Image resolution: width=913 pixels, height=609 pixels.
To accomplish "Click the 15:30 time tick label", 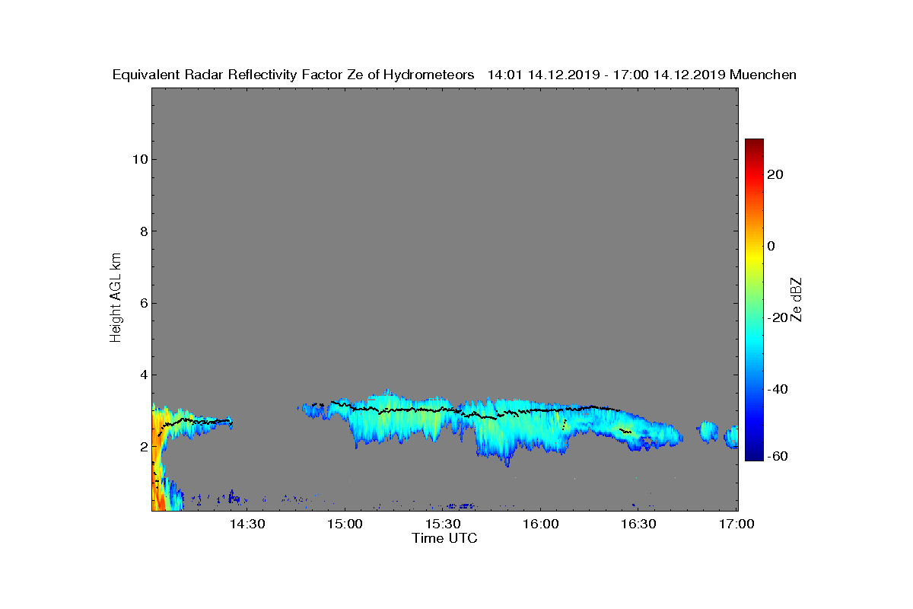I will tap(443, 524).
